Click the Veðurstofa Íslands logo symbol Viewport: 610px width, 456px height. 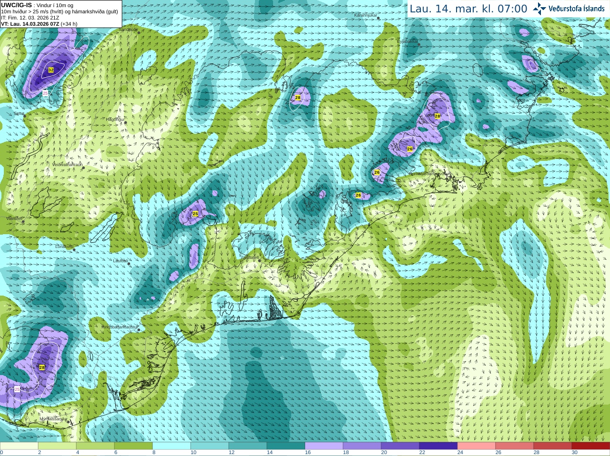click(539, 9)
